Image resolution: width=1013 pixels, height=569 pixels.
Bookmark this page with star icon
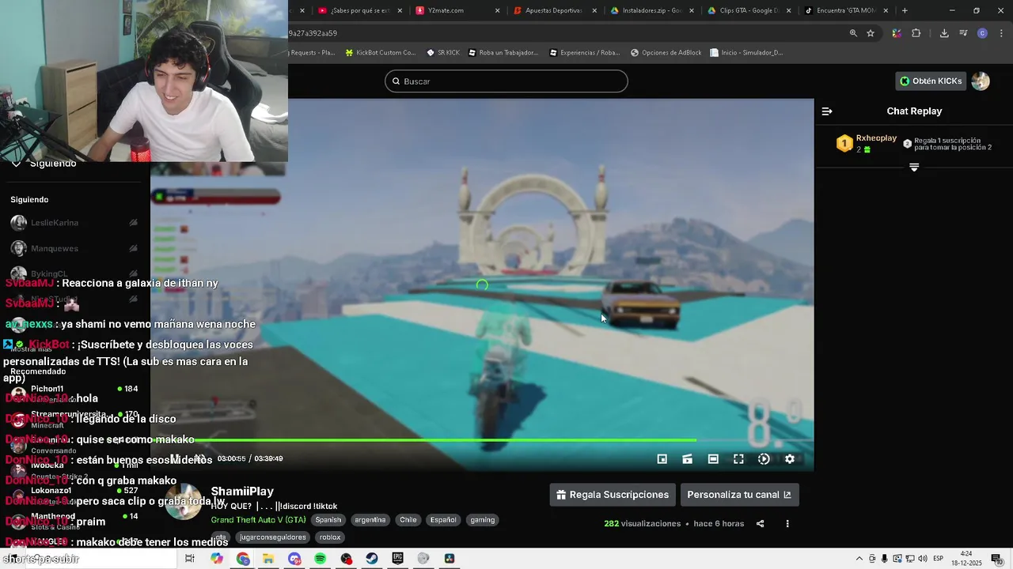click(x=871, y=33)
